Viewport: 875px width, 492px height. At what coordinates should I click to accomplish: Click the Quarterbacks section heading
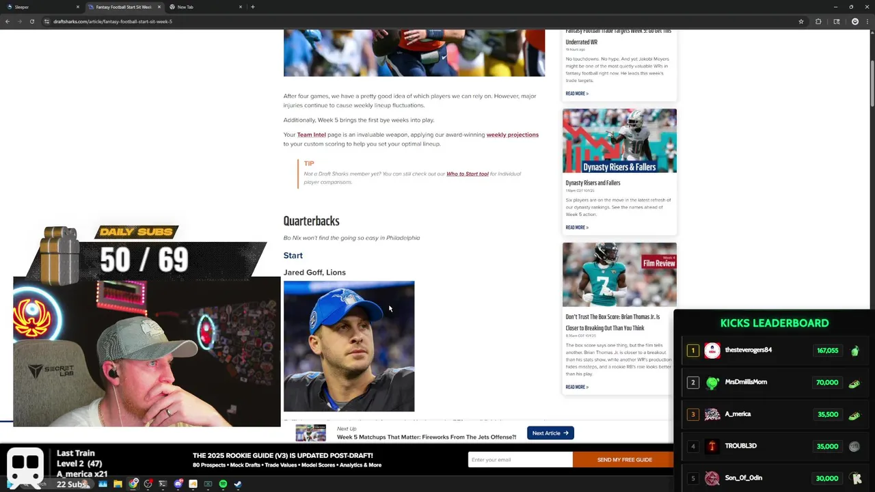pyautogui.click(x=311, y=221)
